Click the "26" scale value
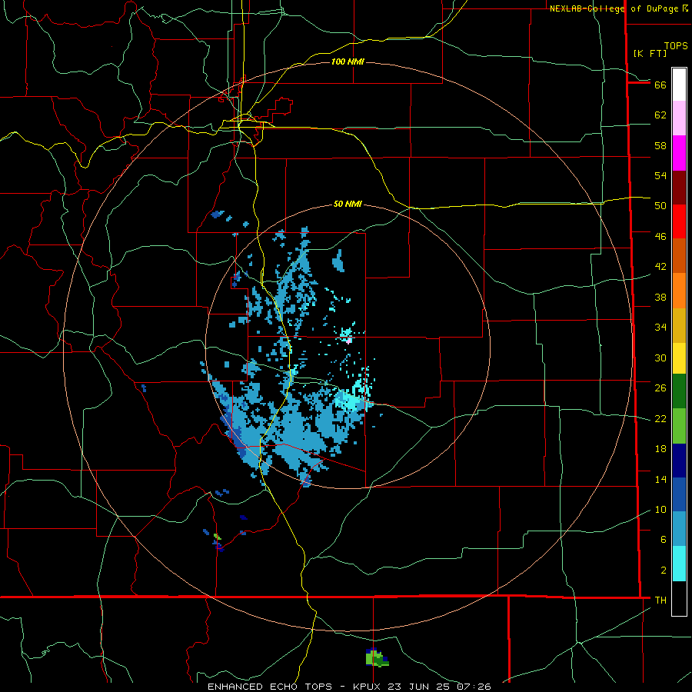 point(660,388)
